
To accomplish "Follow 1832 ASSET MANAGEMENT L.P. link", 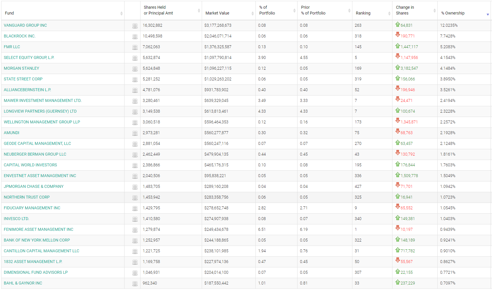I will tap(33, 262).
